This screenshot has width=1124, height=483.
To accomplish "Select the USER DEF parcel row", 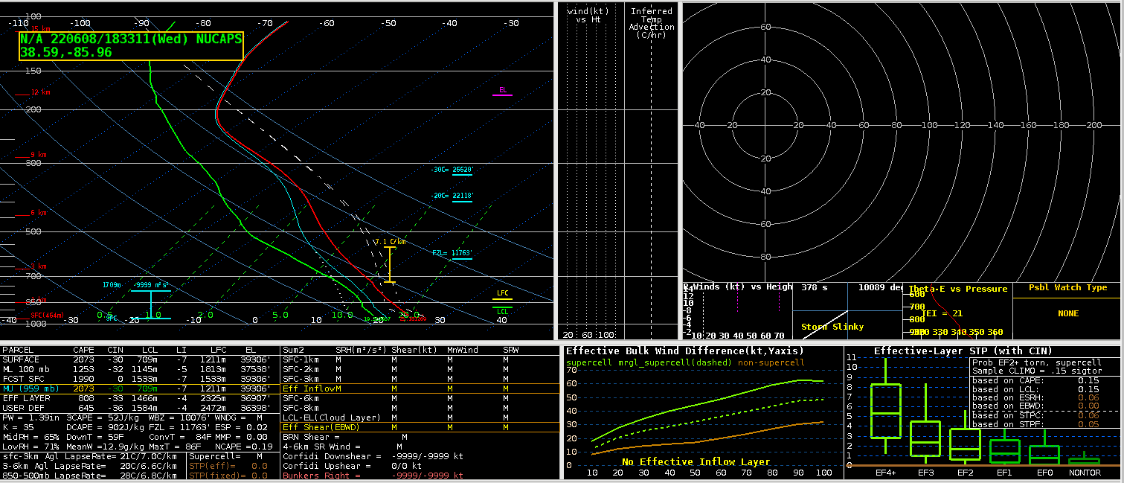I will (140, 408).
